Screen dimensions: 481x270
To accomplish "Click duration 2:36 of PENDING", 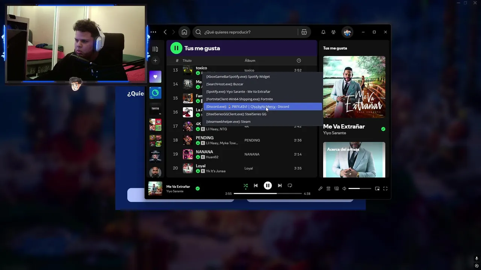I will point(298,140).
